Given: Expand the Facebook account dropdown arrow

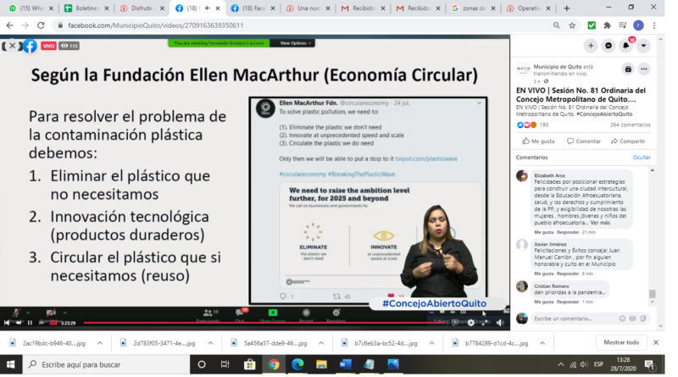Looking at the screenshot, I should click(x=644, y=46).
